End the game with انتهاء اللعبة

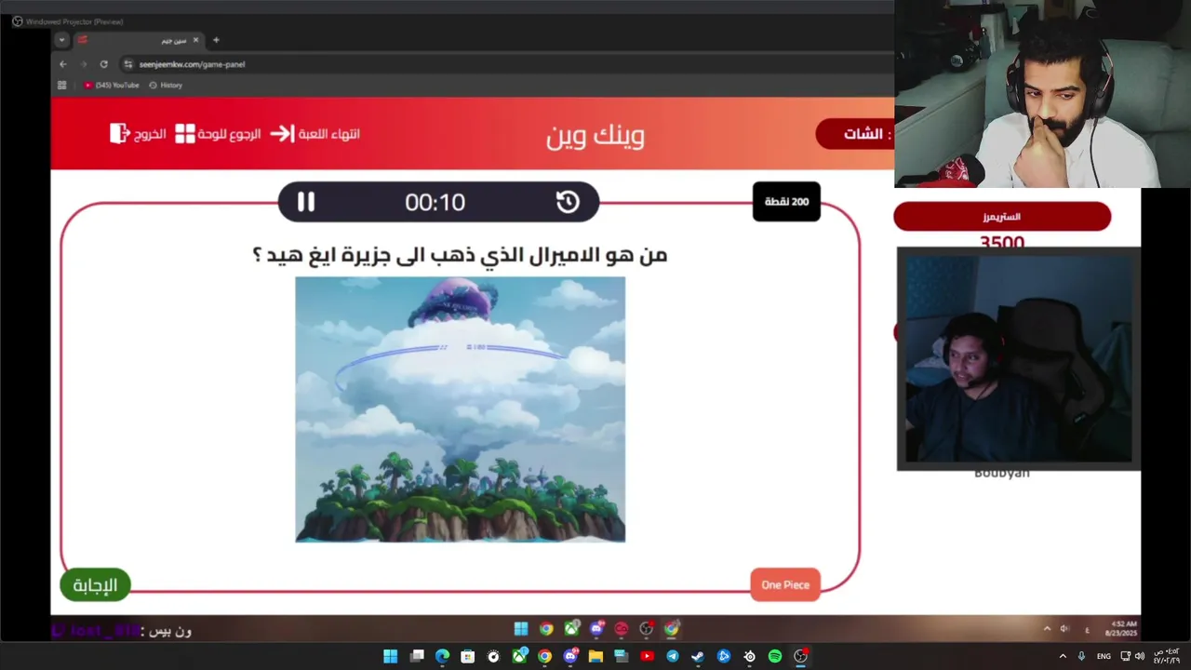pos(314,134)
